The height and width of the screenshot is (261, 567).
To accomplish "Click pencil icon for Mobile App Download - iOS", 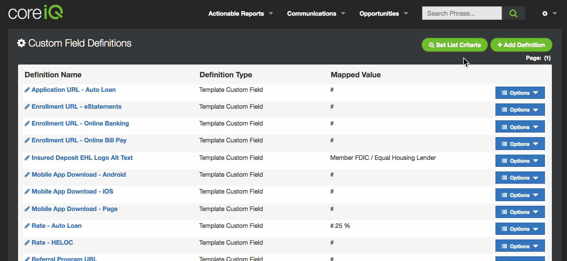I will pos(27,192).
